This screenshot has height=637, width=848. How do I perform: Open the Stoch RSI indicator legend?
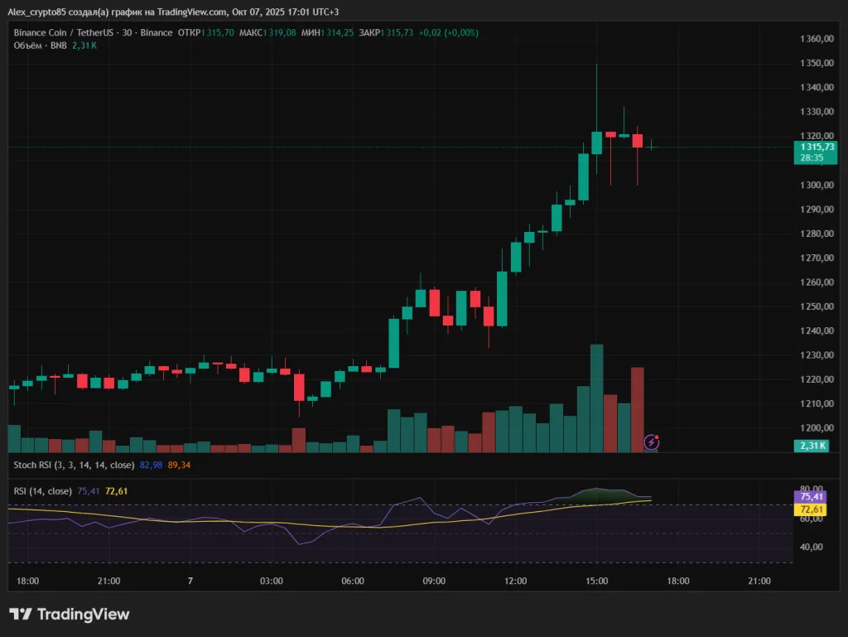(x=73, y=465)
